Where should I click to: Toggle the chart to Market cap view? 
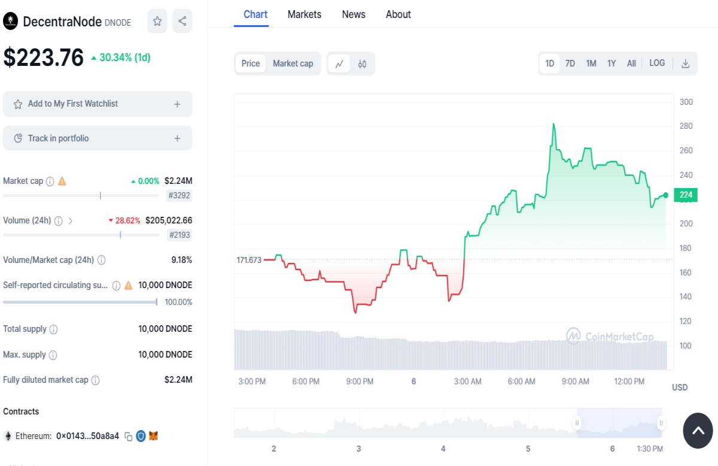[293, 63]
